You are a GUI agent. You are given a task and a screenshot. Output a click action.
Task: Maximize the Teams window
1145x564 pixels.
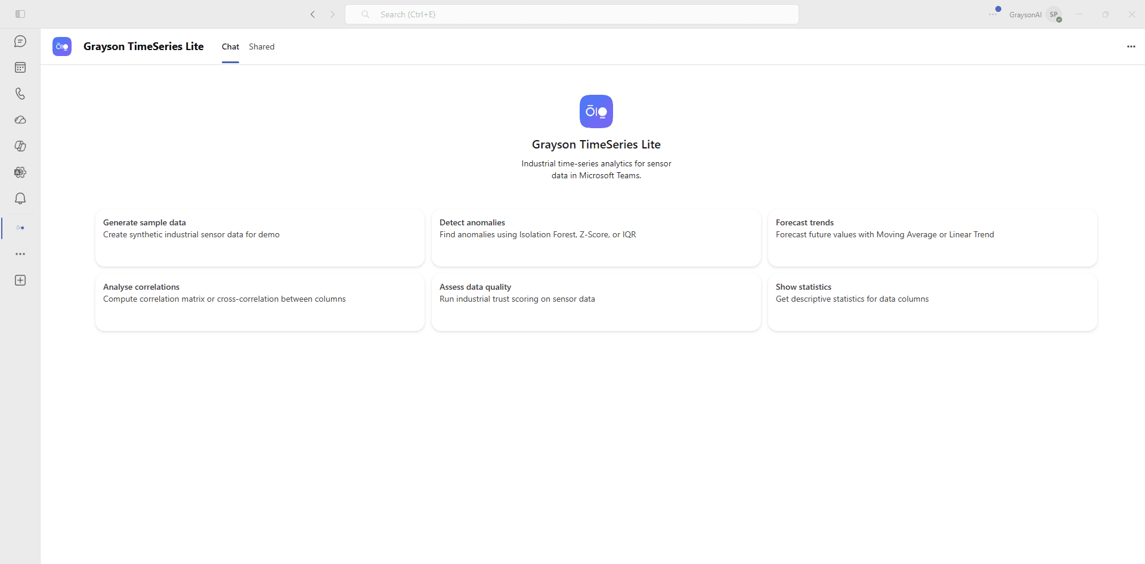(x=1106, y=14)
